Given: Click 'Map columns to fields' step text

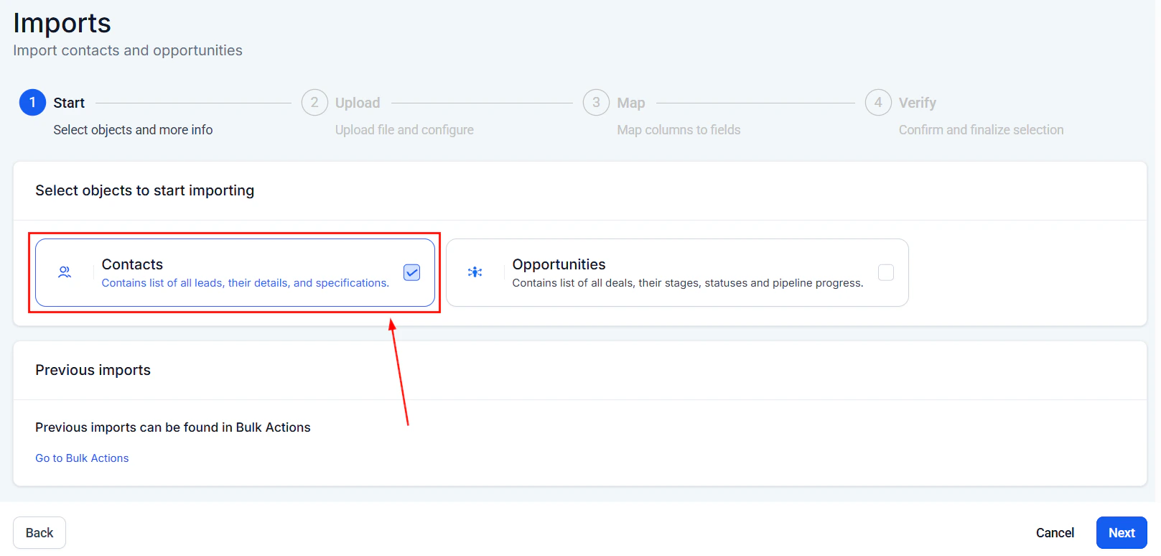Looking at the screenshot, I should pos(679,130).
